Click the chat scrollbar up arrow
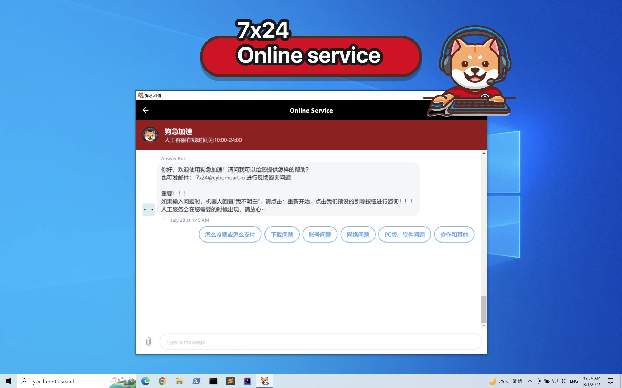The width and height of the screenshot is (622, 388). pyautogui.click(x=484, y=153)
